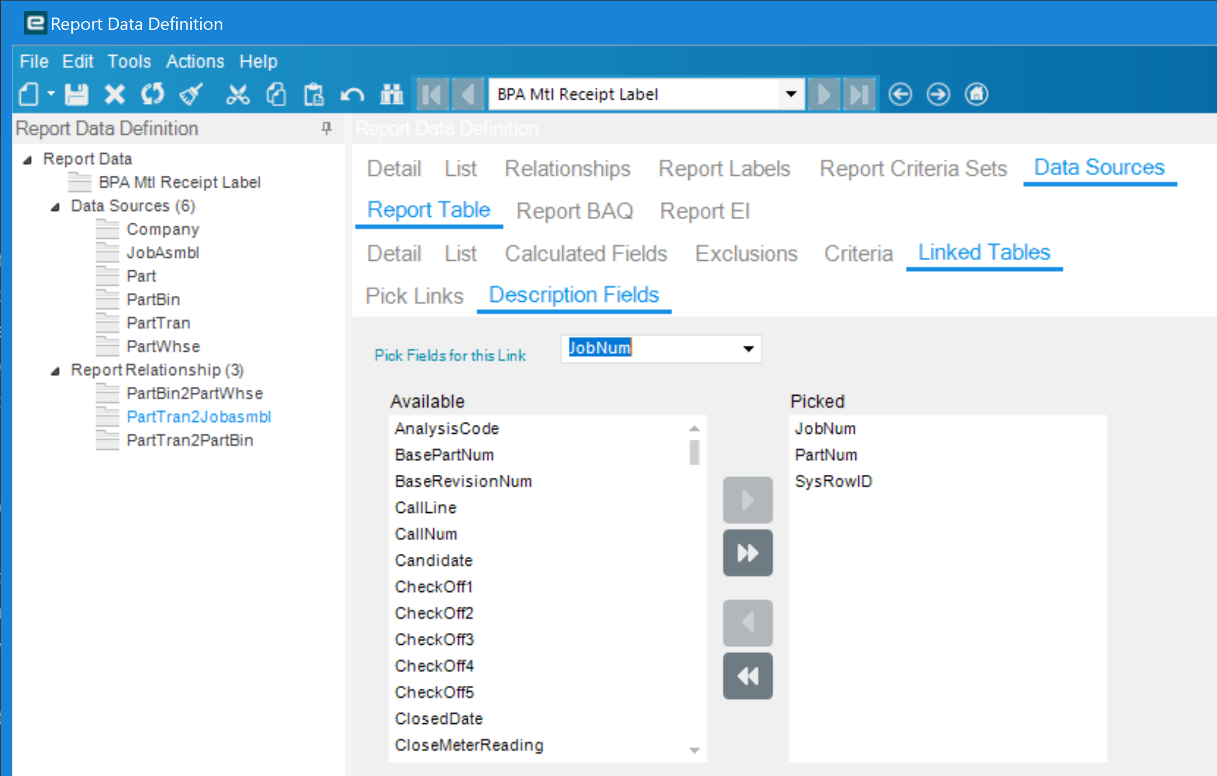This screenshot has height=776, width=1217.
Task: Click the Delete X toolbar icon
Action: point(115,94)
